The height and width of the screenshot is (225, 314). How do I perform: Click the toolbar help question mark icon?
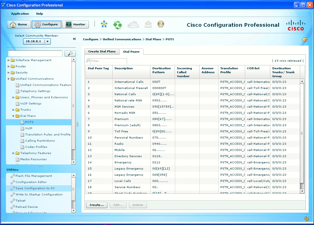161,24
